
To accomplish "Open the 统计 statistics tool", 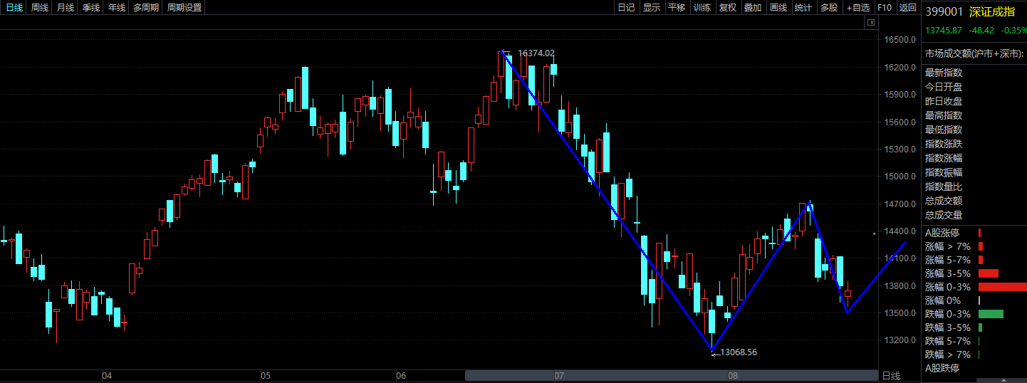I will pyautogui.click(x=803, y=7).
